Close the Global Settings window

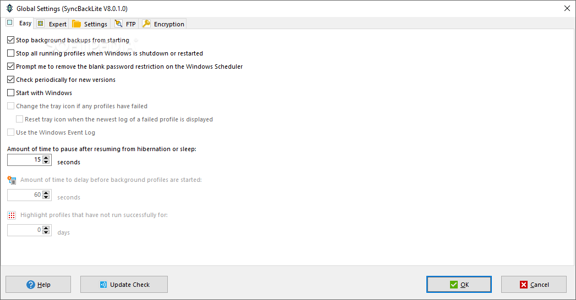click(x=567, y=8)
